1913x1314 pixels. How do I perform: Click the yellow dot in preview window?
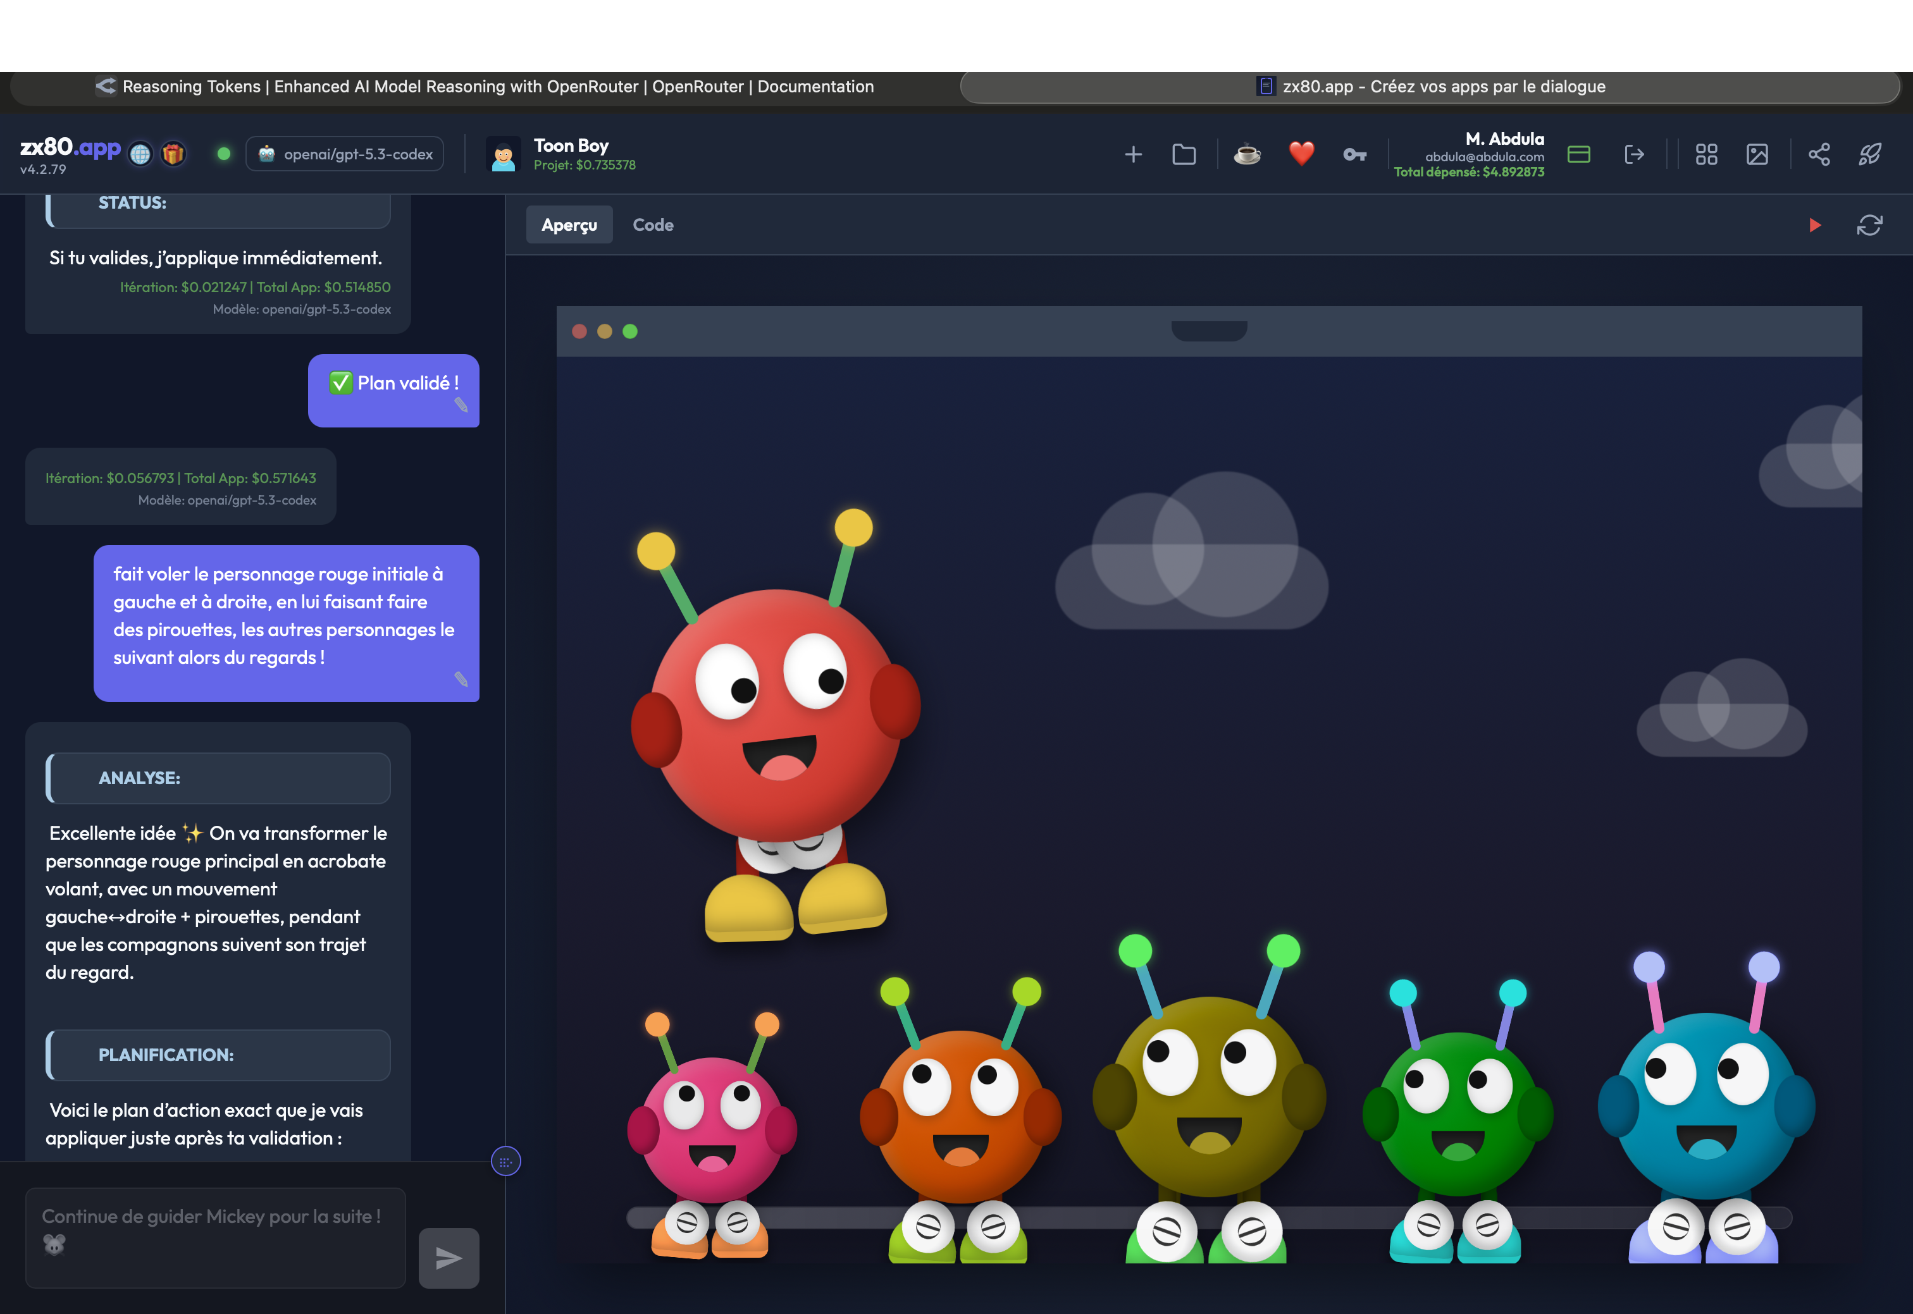point(604,331)
